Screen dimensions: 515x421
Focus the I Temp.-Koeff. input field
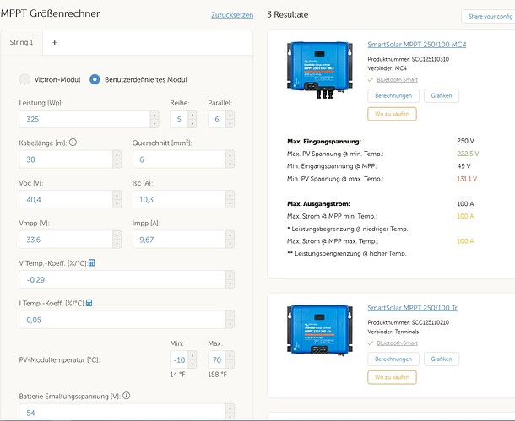coord(122,319)
